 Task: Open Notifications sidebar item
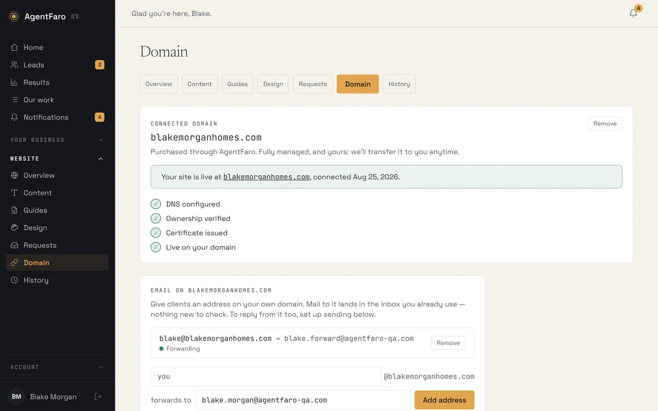[58, 117]
